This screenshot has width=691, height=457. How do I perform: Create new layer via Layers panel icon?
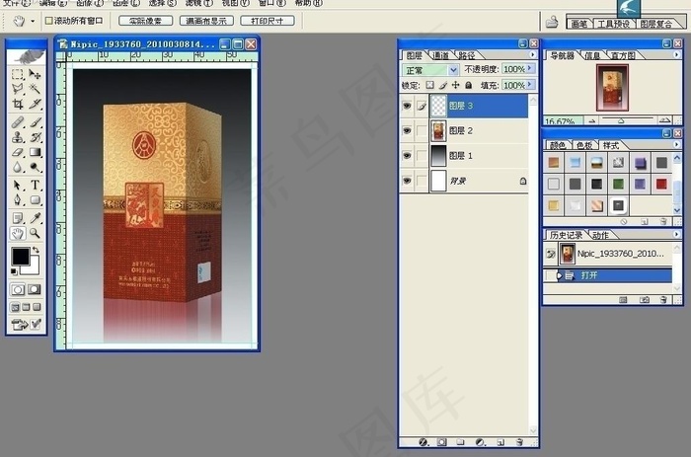coord(500,442)
